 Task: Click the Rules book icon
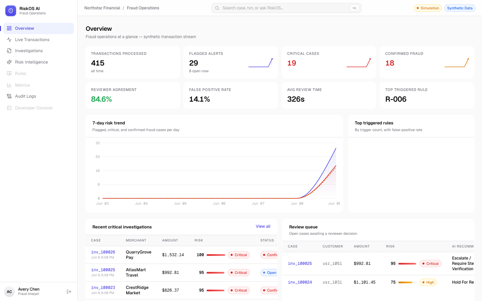(x=9, y=74)
